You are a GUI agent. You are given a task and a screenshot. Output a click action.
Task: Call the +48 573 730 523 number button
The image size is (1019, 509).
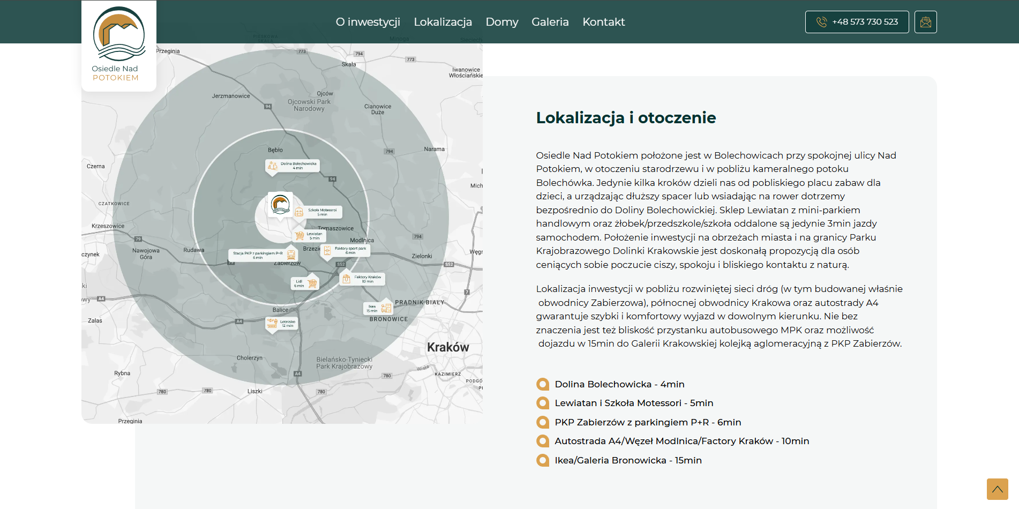(x=857, y=22)
